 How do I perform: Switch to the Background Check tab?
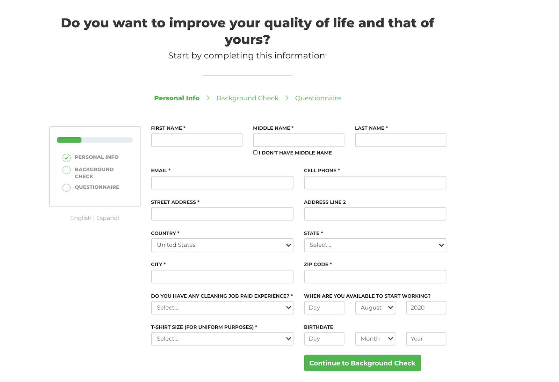(247, 98)
